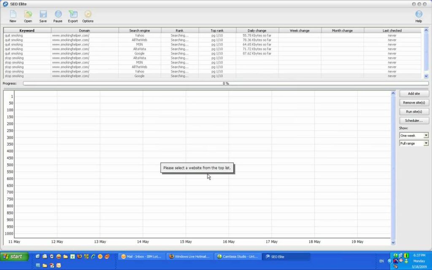Click the SEO Elite taskbar button
This screenshot has width=432, height=270.
point(286,256)
